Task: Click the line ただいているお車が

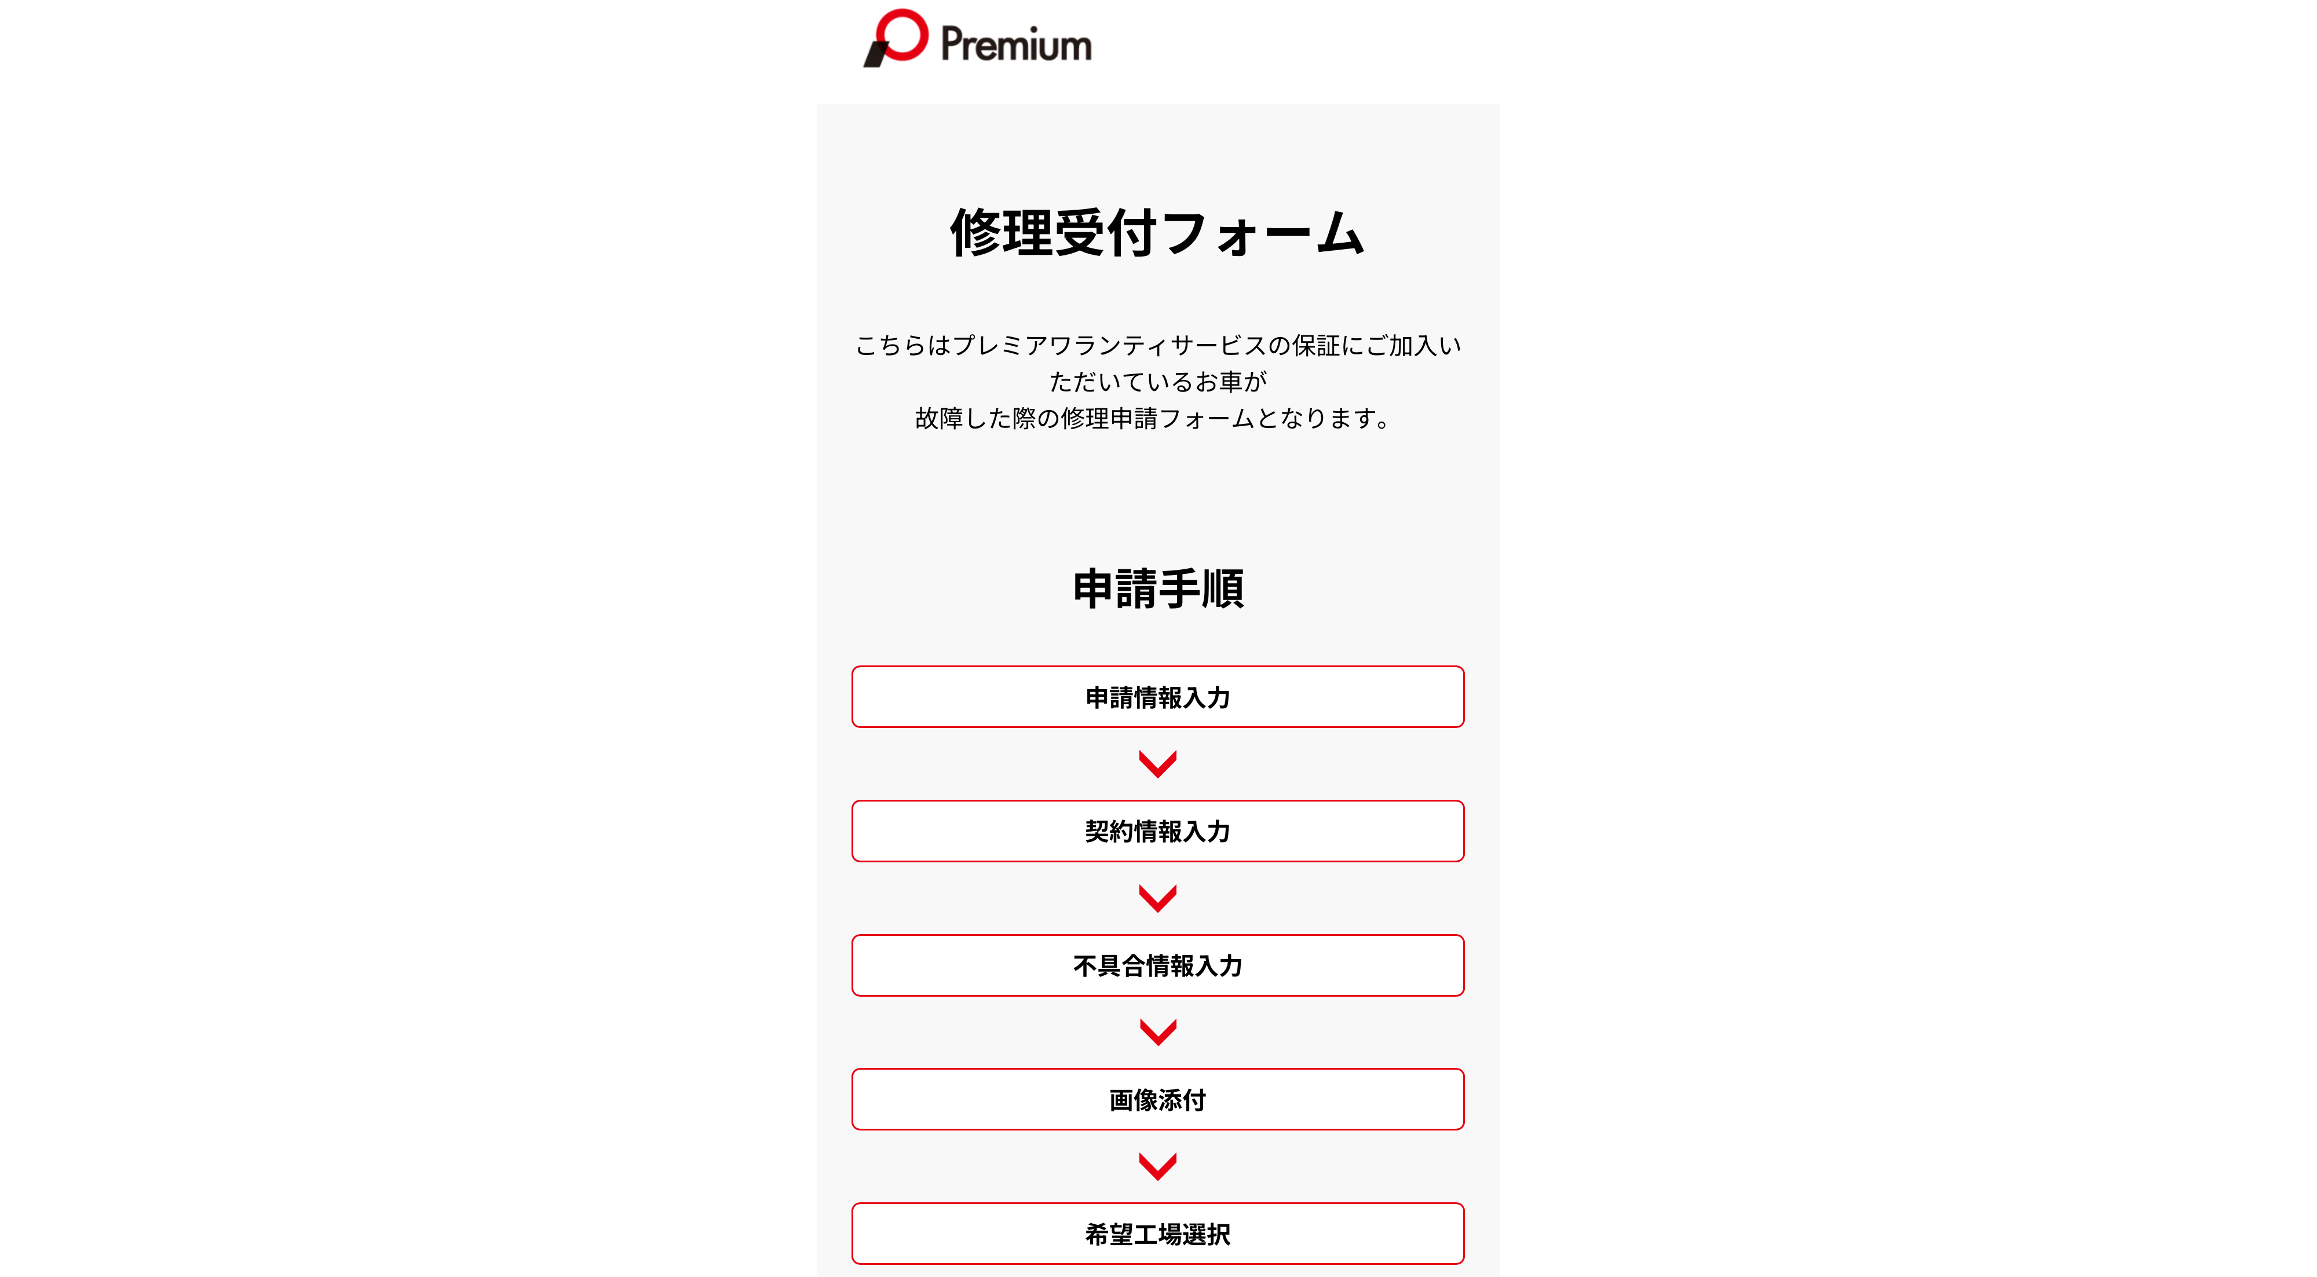Action: pos(1158,382)
